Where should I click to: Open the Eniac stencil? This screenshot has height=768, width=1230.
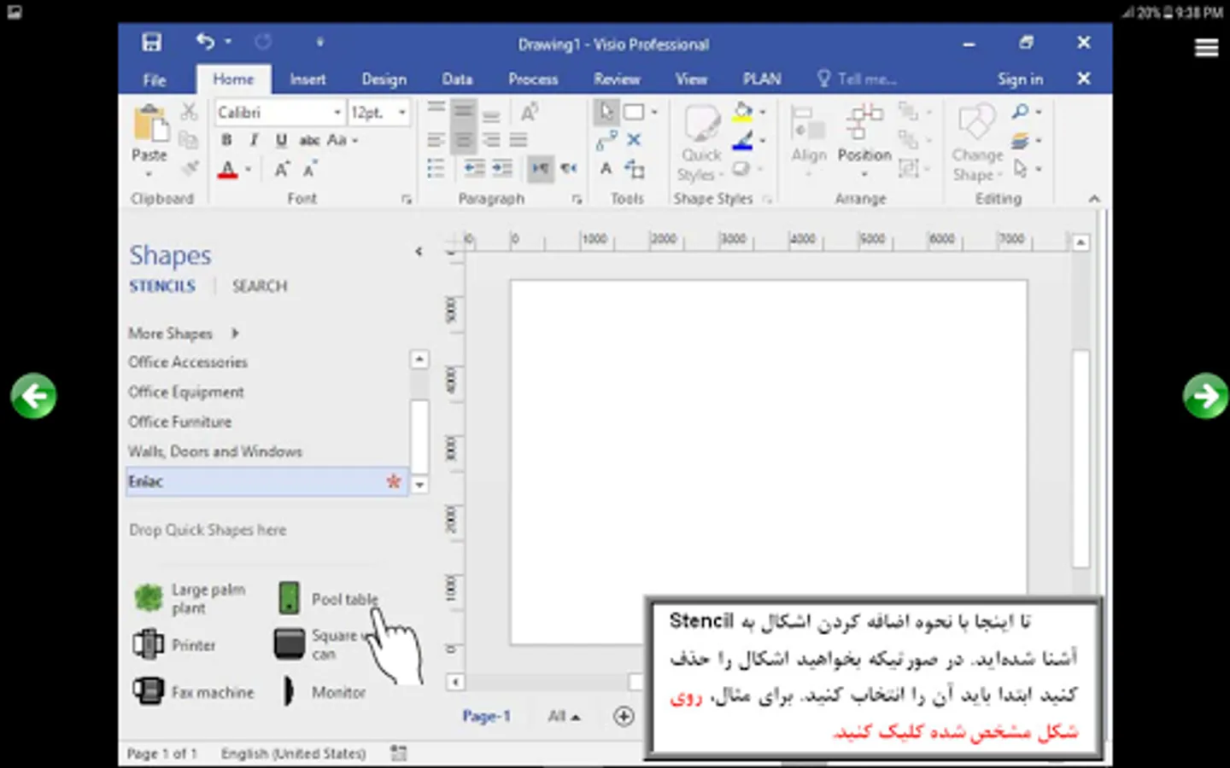266,481
